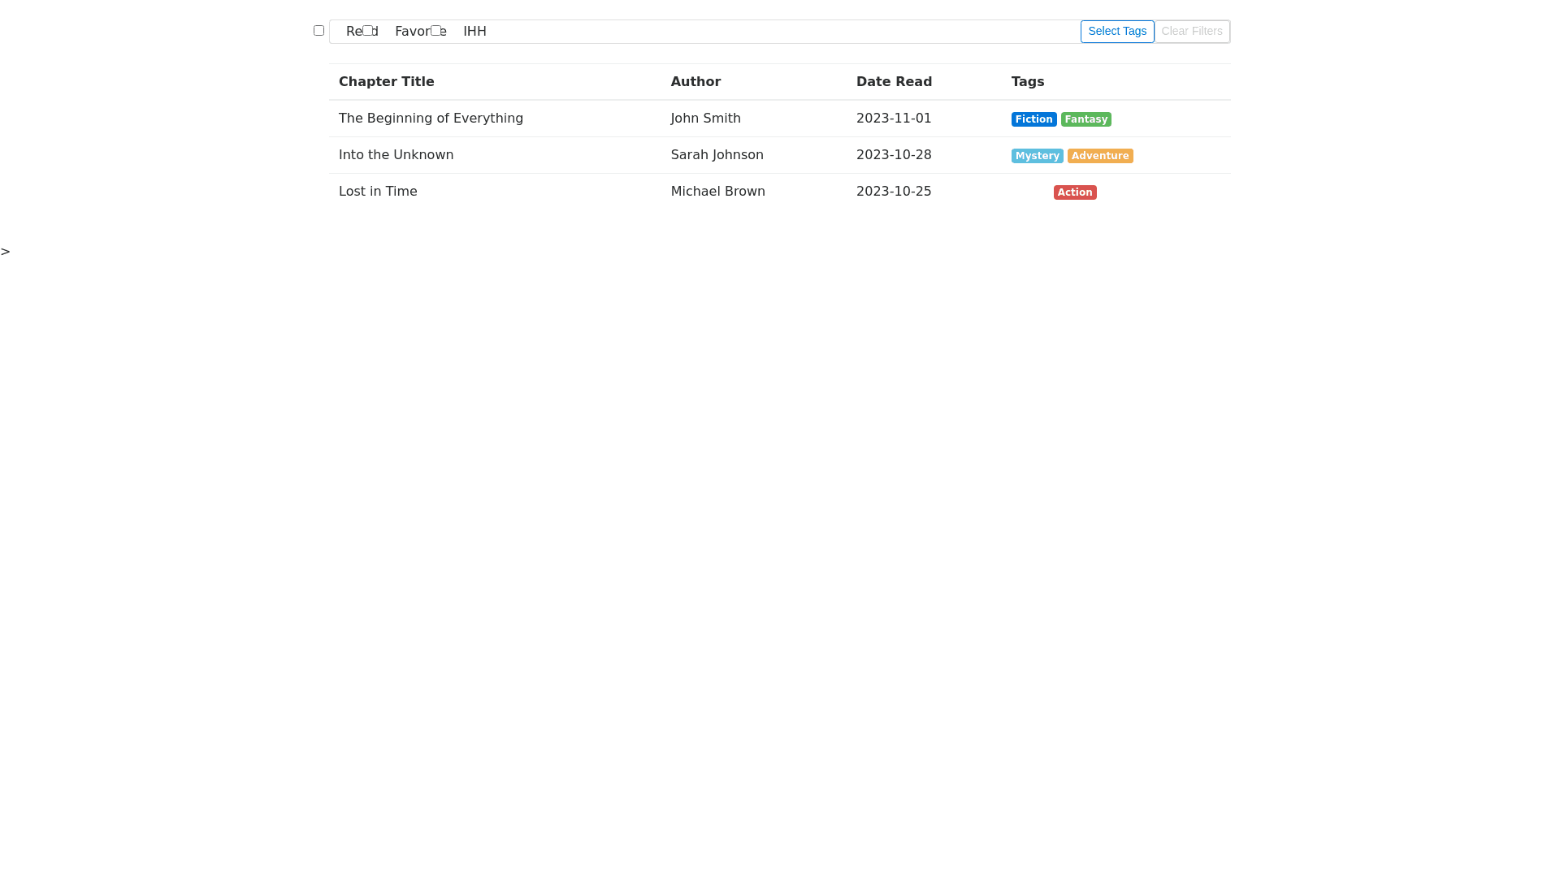Click the orange Adventure tag badge
This screenshot has width=1560, height=877.
click(x=1099, y=156)
